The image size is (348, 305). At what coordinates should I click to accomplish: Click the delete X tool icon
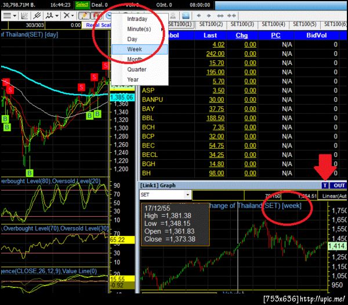(x=66, y=16)
